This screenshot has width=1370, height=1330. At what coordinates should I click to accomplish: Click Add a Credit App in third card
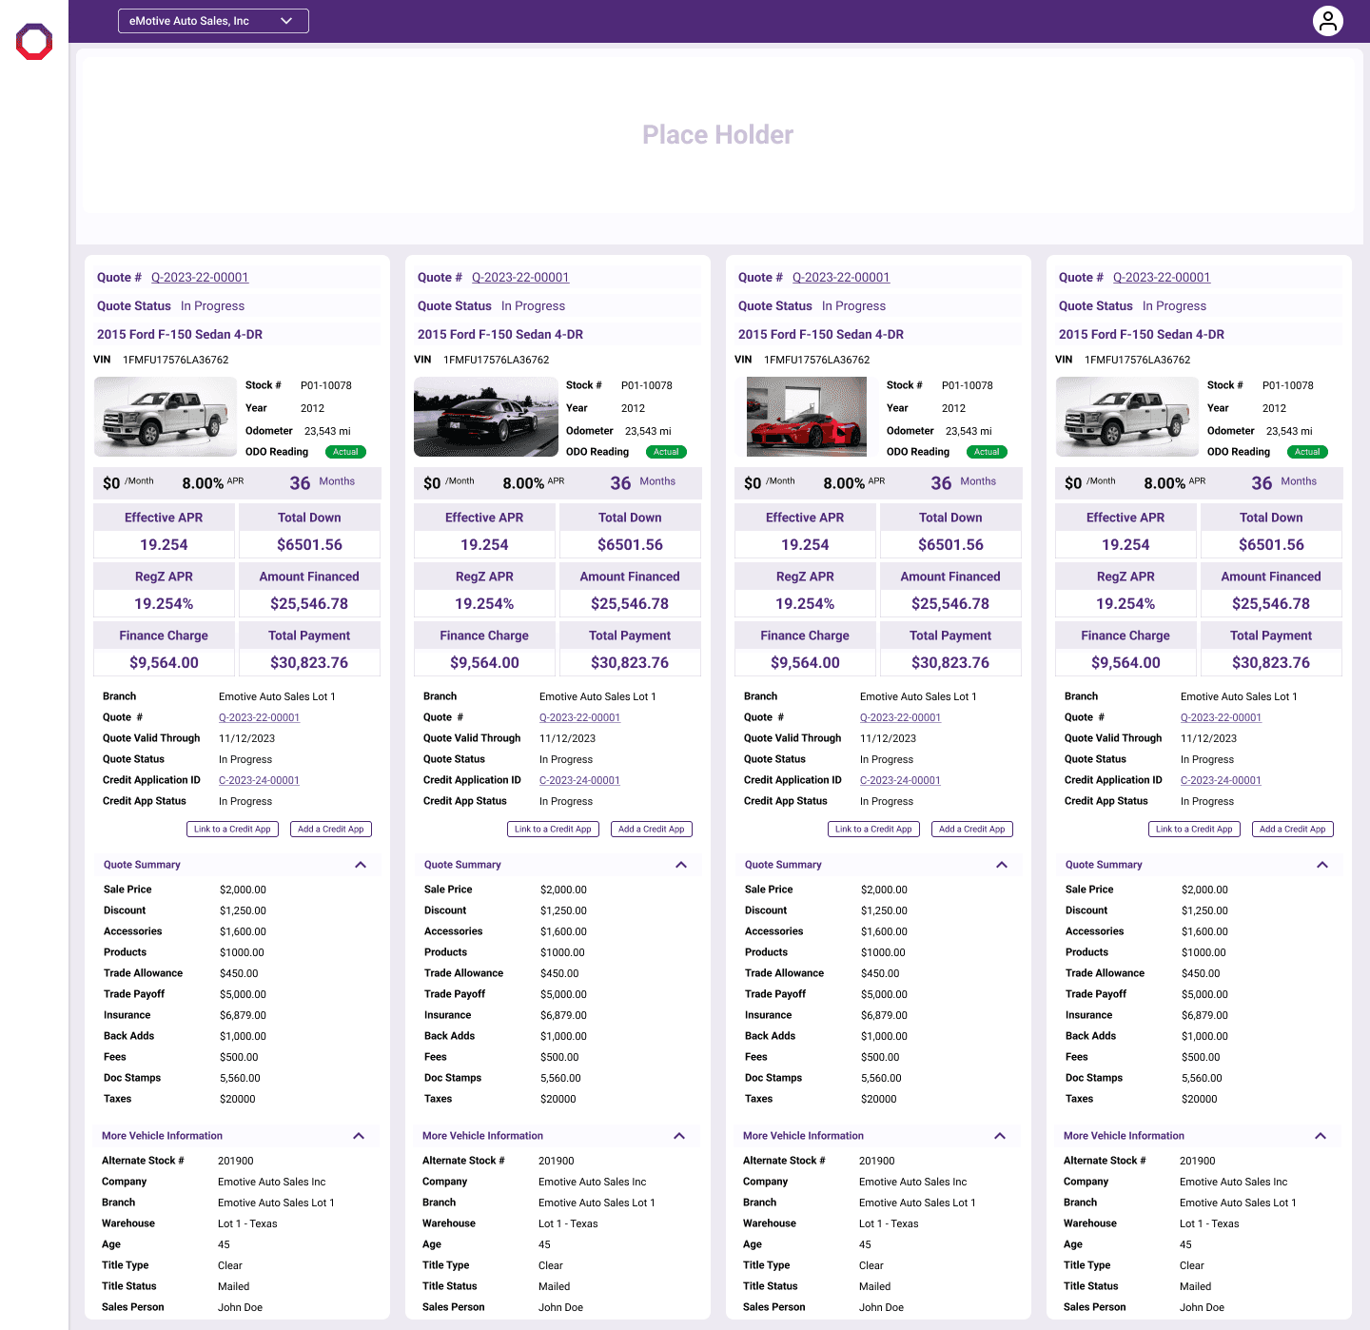972,830
